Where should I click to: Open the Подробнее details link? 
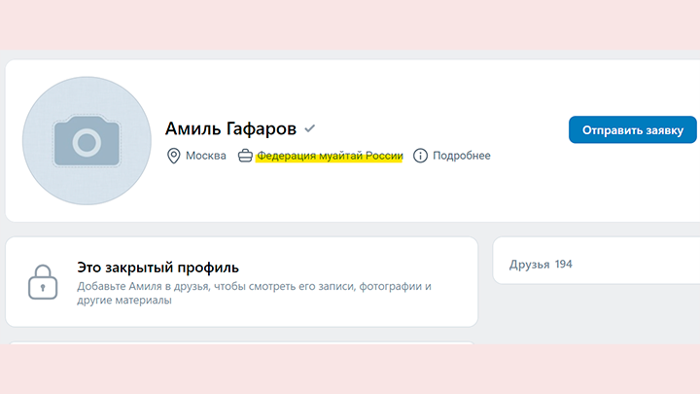(x=461, y=156)
